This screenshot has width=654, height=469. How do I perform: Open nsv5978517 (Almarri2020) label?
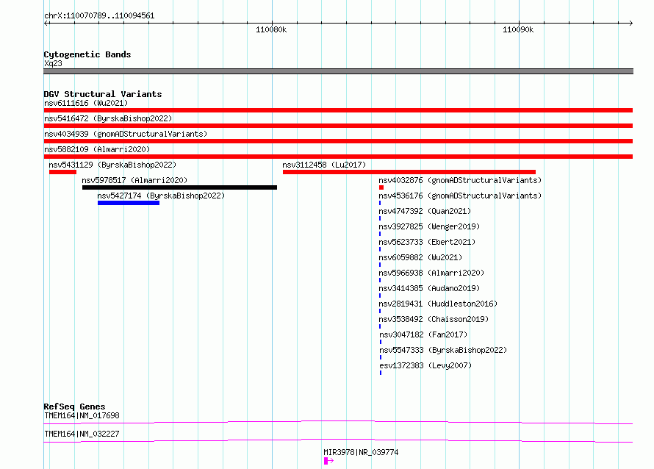tap(134, 180)
